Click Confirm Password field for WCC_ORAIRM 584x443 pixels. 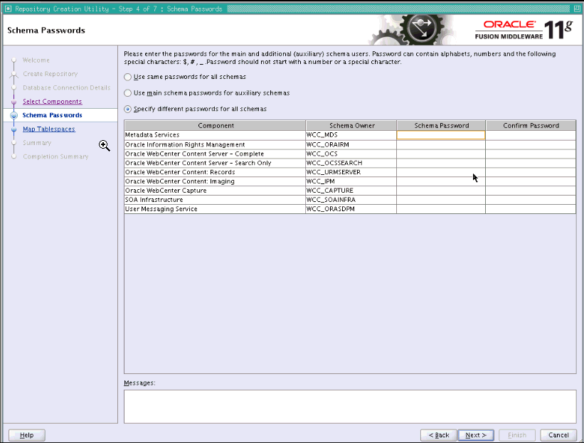click(x=531, y=144)
